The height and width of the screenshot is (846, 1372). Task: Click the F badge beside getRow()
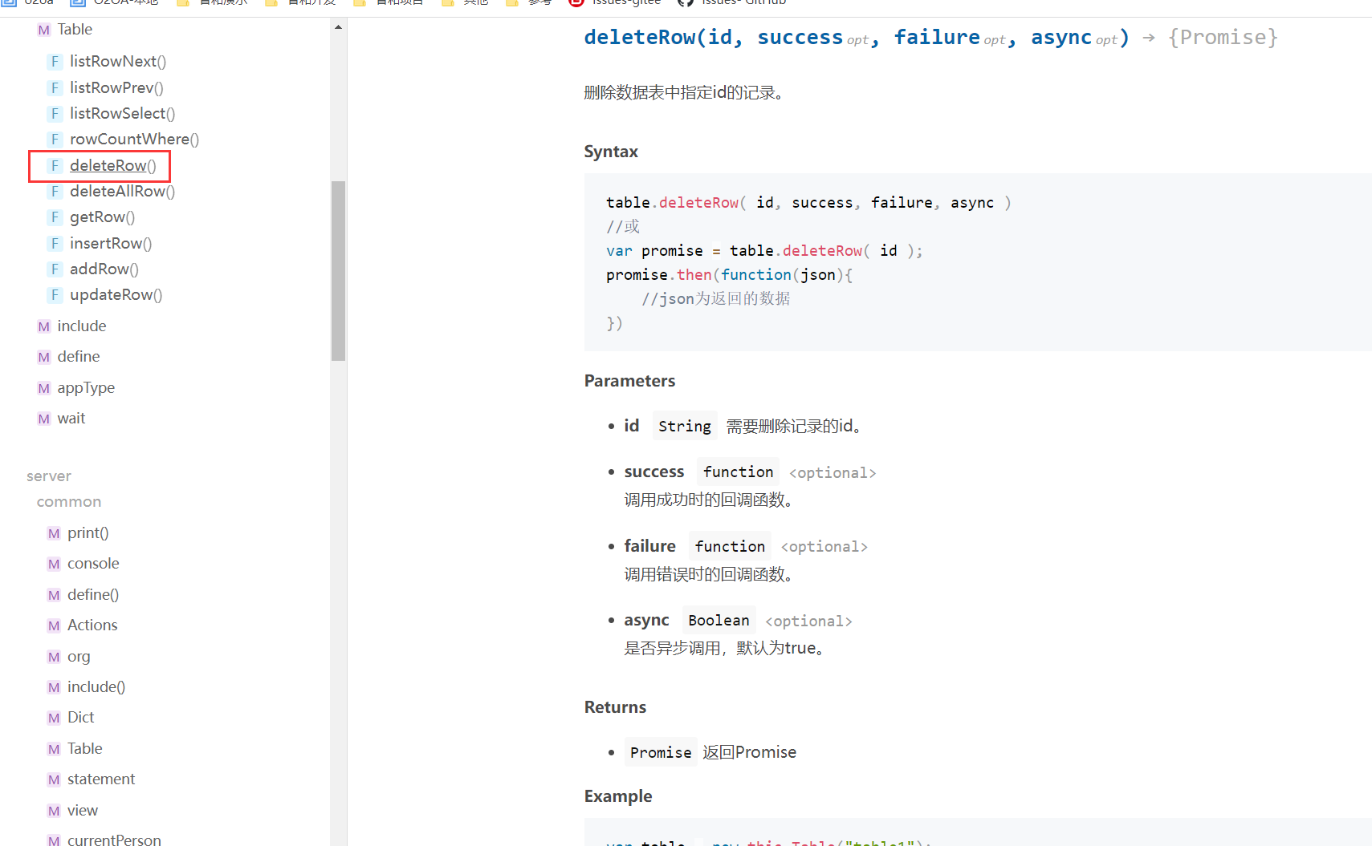(x=55, y=217)
